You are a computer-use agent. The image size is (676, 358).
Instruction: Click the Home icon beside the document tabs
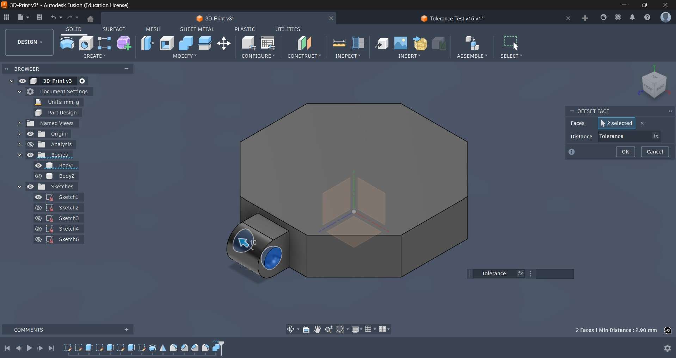[x=91, y=19]
